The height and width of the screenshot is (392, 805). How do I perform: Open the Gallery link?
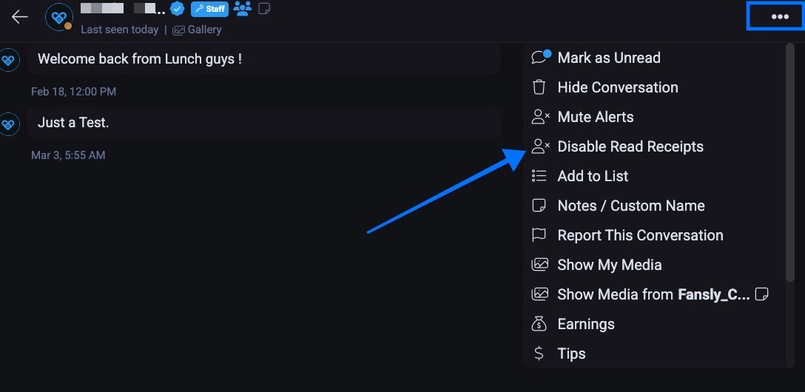click(x=197, y=30)
